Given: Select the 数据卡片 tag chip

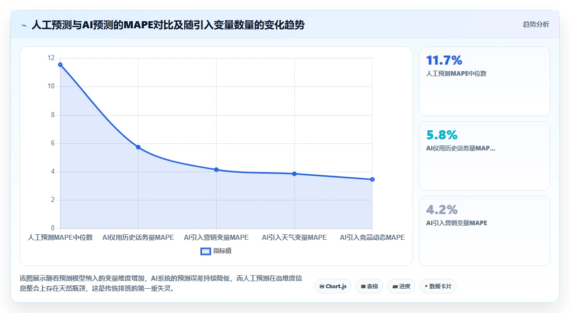Looking at the screenshot, I should click(438, 286).
